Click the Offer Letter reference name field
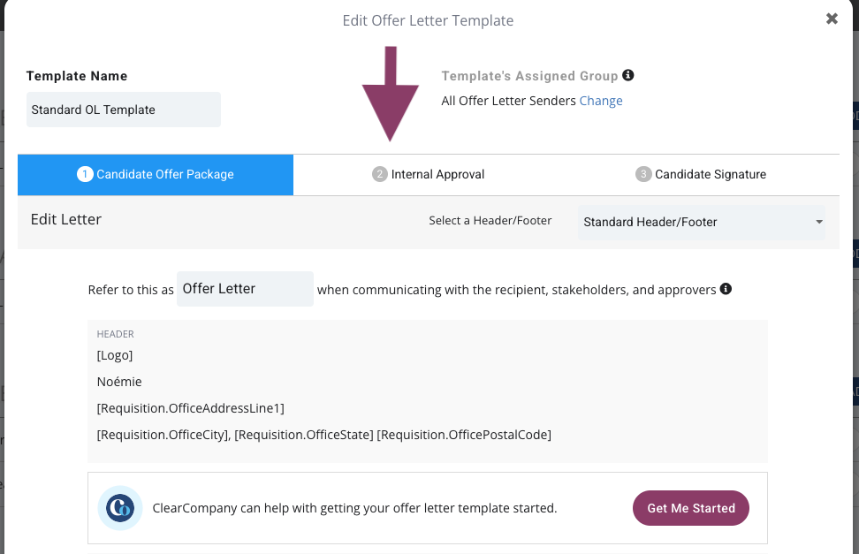859x554 pixels. click(x=245, y=289)
